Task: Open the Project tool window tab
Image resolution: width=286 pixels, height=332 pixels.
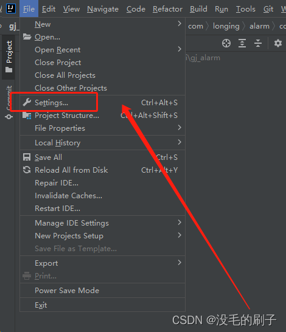Action: 9,57
